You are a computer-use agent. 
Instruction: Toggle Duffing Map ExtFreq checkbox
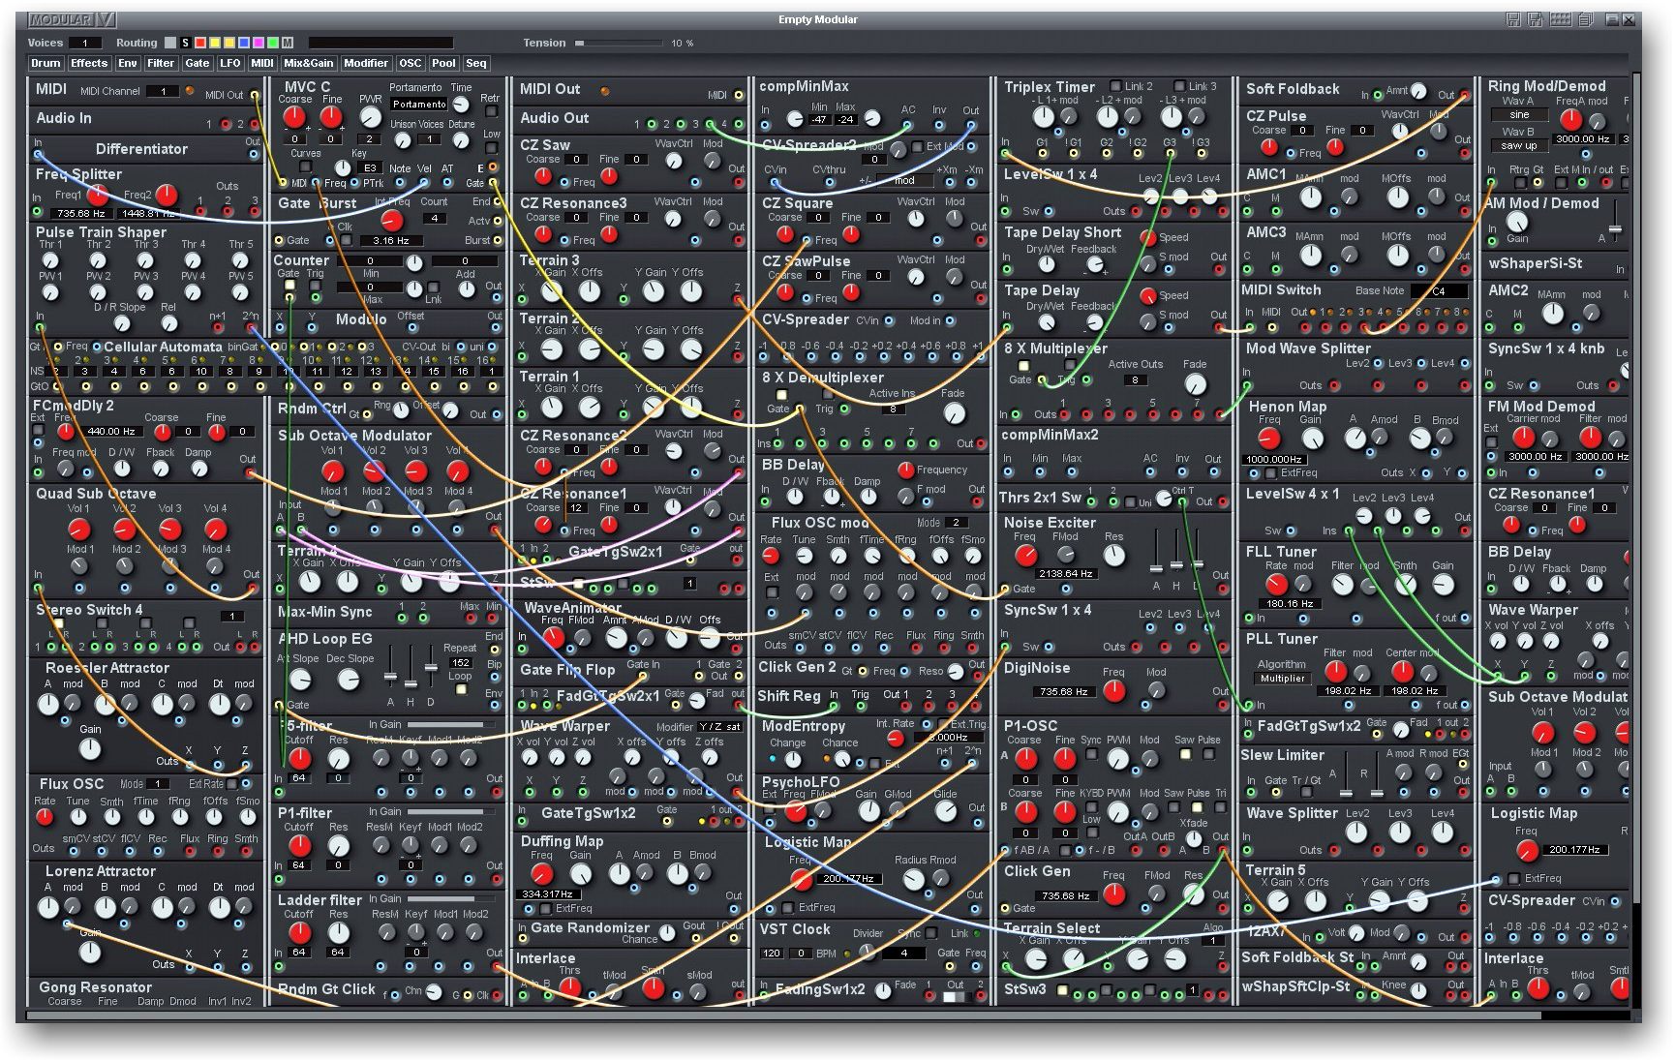[x=545, y=909]
